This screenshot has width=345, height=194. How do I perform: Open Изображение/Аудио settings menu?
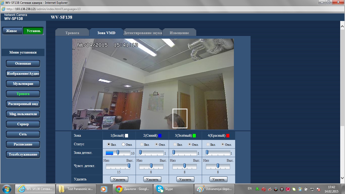[x=23, y=74]
